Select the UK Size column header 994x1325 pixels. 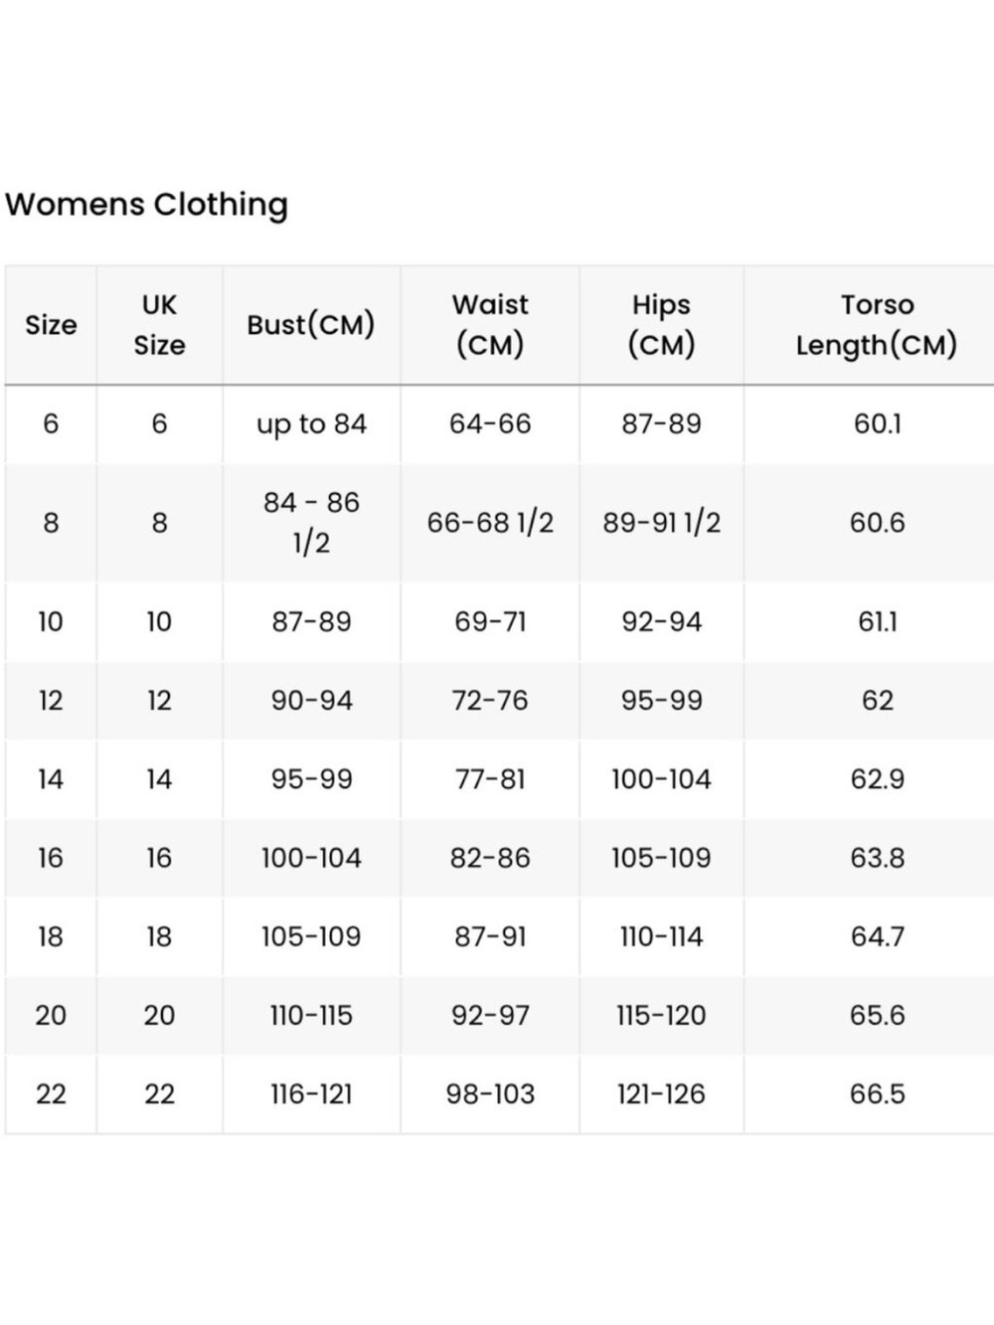click(159, 325)
